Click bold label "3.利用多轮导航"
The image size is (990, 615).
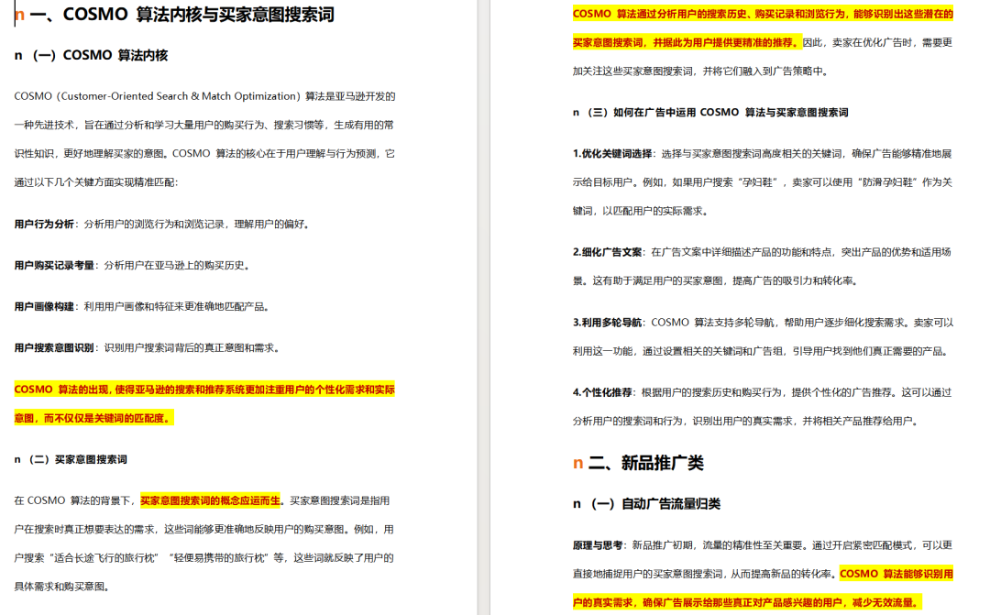(x=608, y=322)
